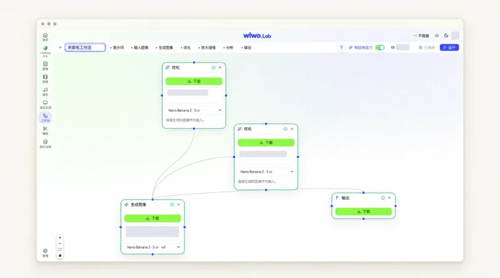The height and width of the screenshot is (278, 500).
Task: Go back using the left arrow
Action: point(61,48)
